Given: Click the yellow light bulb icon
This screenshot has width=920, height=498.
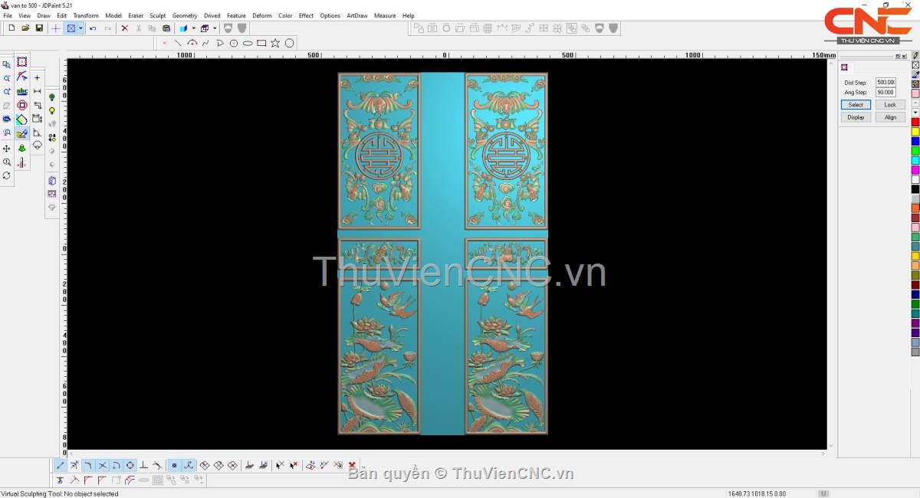Looking at the screenshot, I should [52, 111].
